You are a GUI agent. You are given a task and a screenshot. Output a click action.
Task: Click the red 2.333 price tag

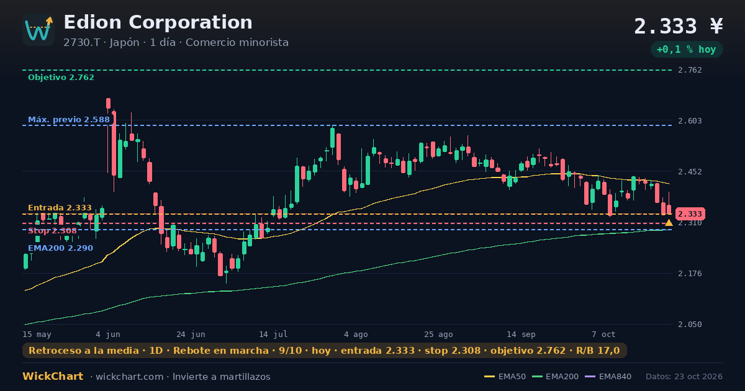click(690, 213)
